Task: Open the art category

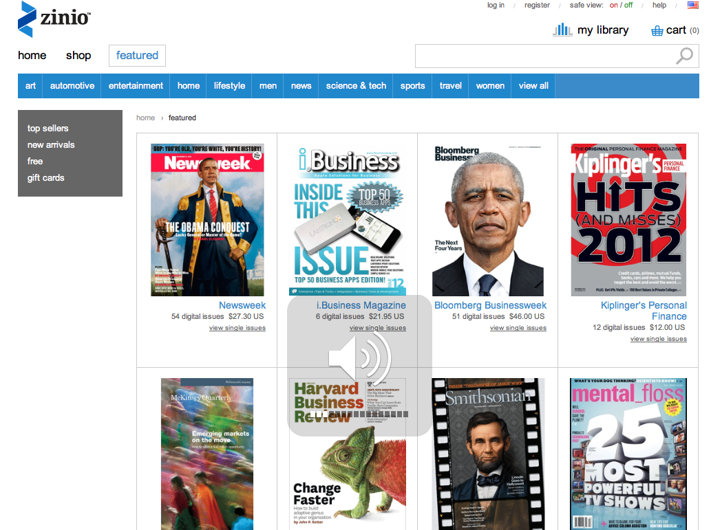Action: click(x=30, y=86)
